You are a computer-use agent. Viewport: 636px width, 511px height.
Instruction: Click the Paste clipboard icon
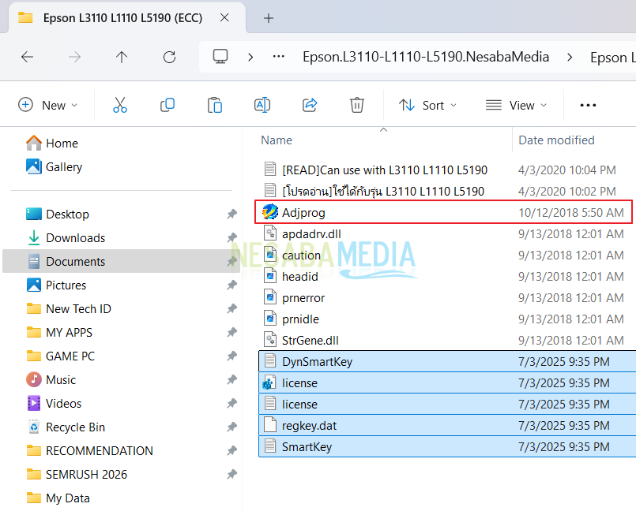[x=214, y=105]
